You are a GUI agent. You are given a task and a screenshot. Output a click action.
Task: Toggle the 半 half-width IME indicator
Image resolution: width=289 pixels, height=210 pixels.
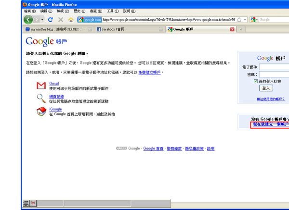[x=33, y=203]
